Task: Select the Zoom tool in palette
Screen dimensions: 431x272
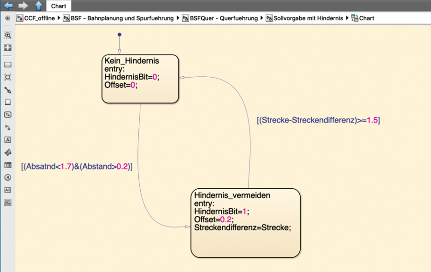Action: 8,35
